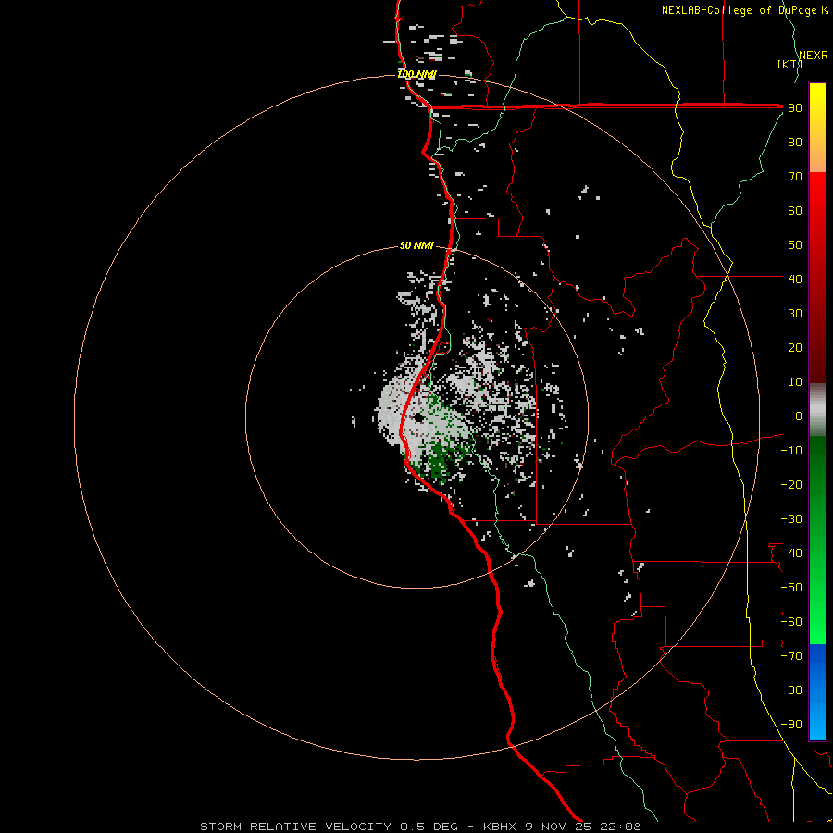
Task: Select the -40 knot scale label
Action: click(791, 553)
